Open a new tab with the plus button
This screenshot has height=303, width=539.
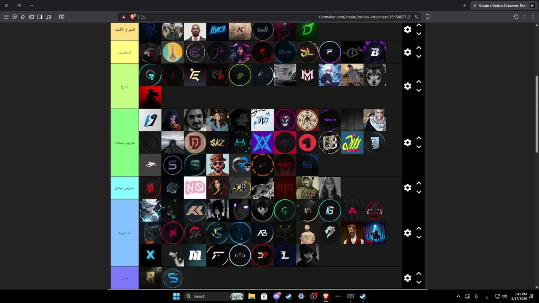click(x=464, y=5)
